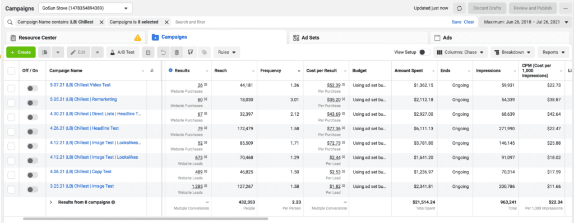The height and width of the screenshot is (223, 574).
Task: Click the Impressions column header
Action: click(x=496, y=71)
